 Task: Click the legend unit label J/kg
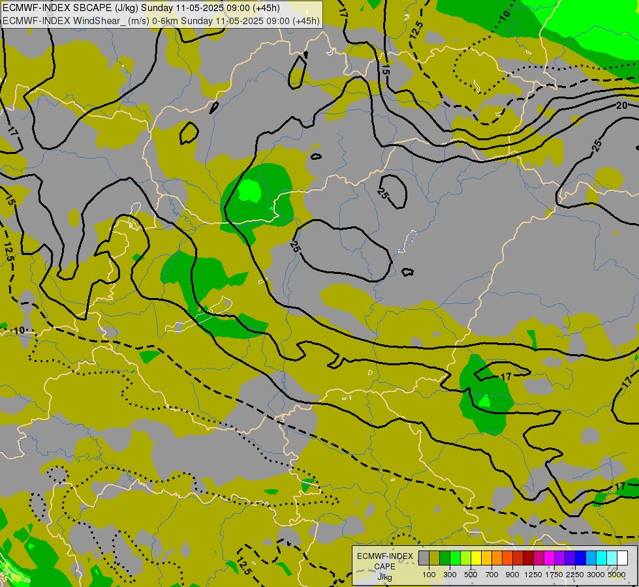[384, 577]
